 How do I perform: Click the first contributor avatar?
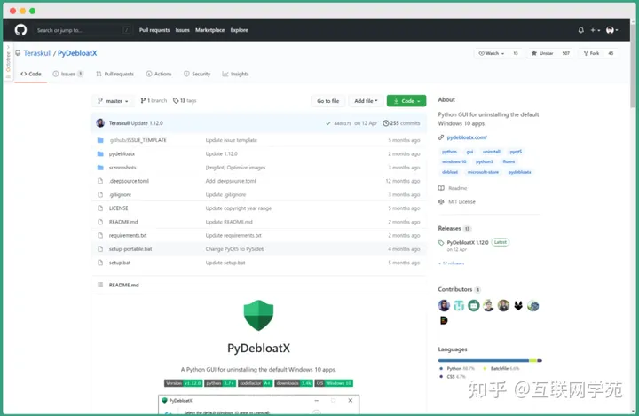coord(444,305)
